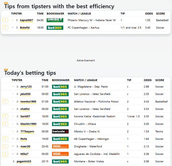Click the profile icon next to paganini23
Viewport: 172px width, 166px height.
point(13,161)
